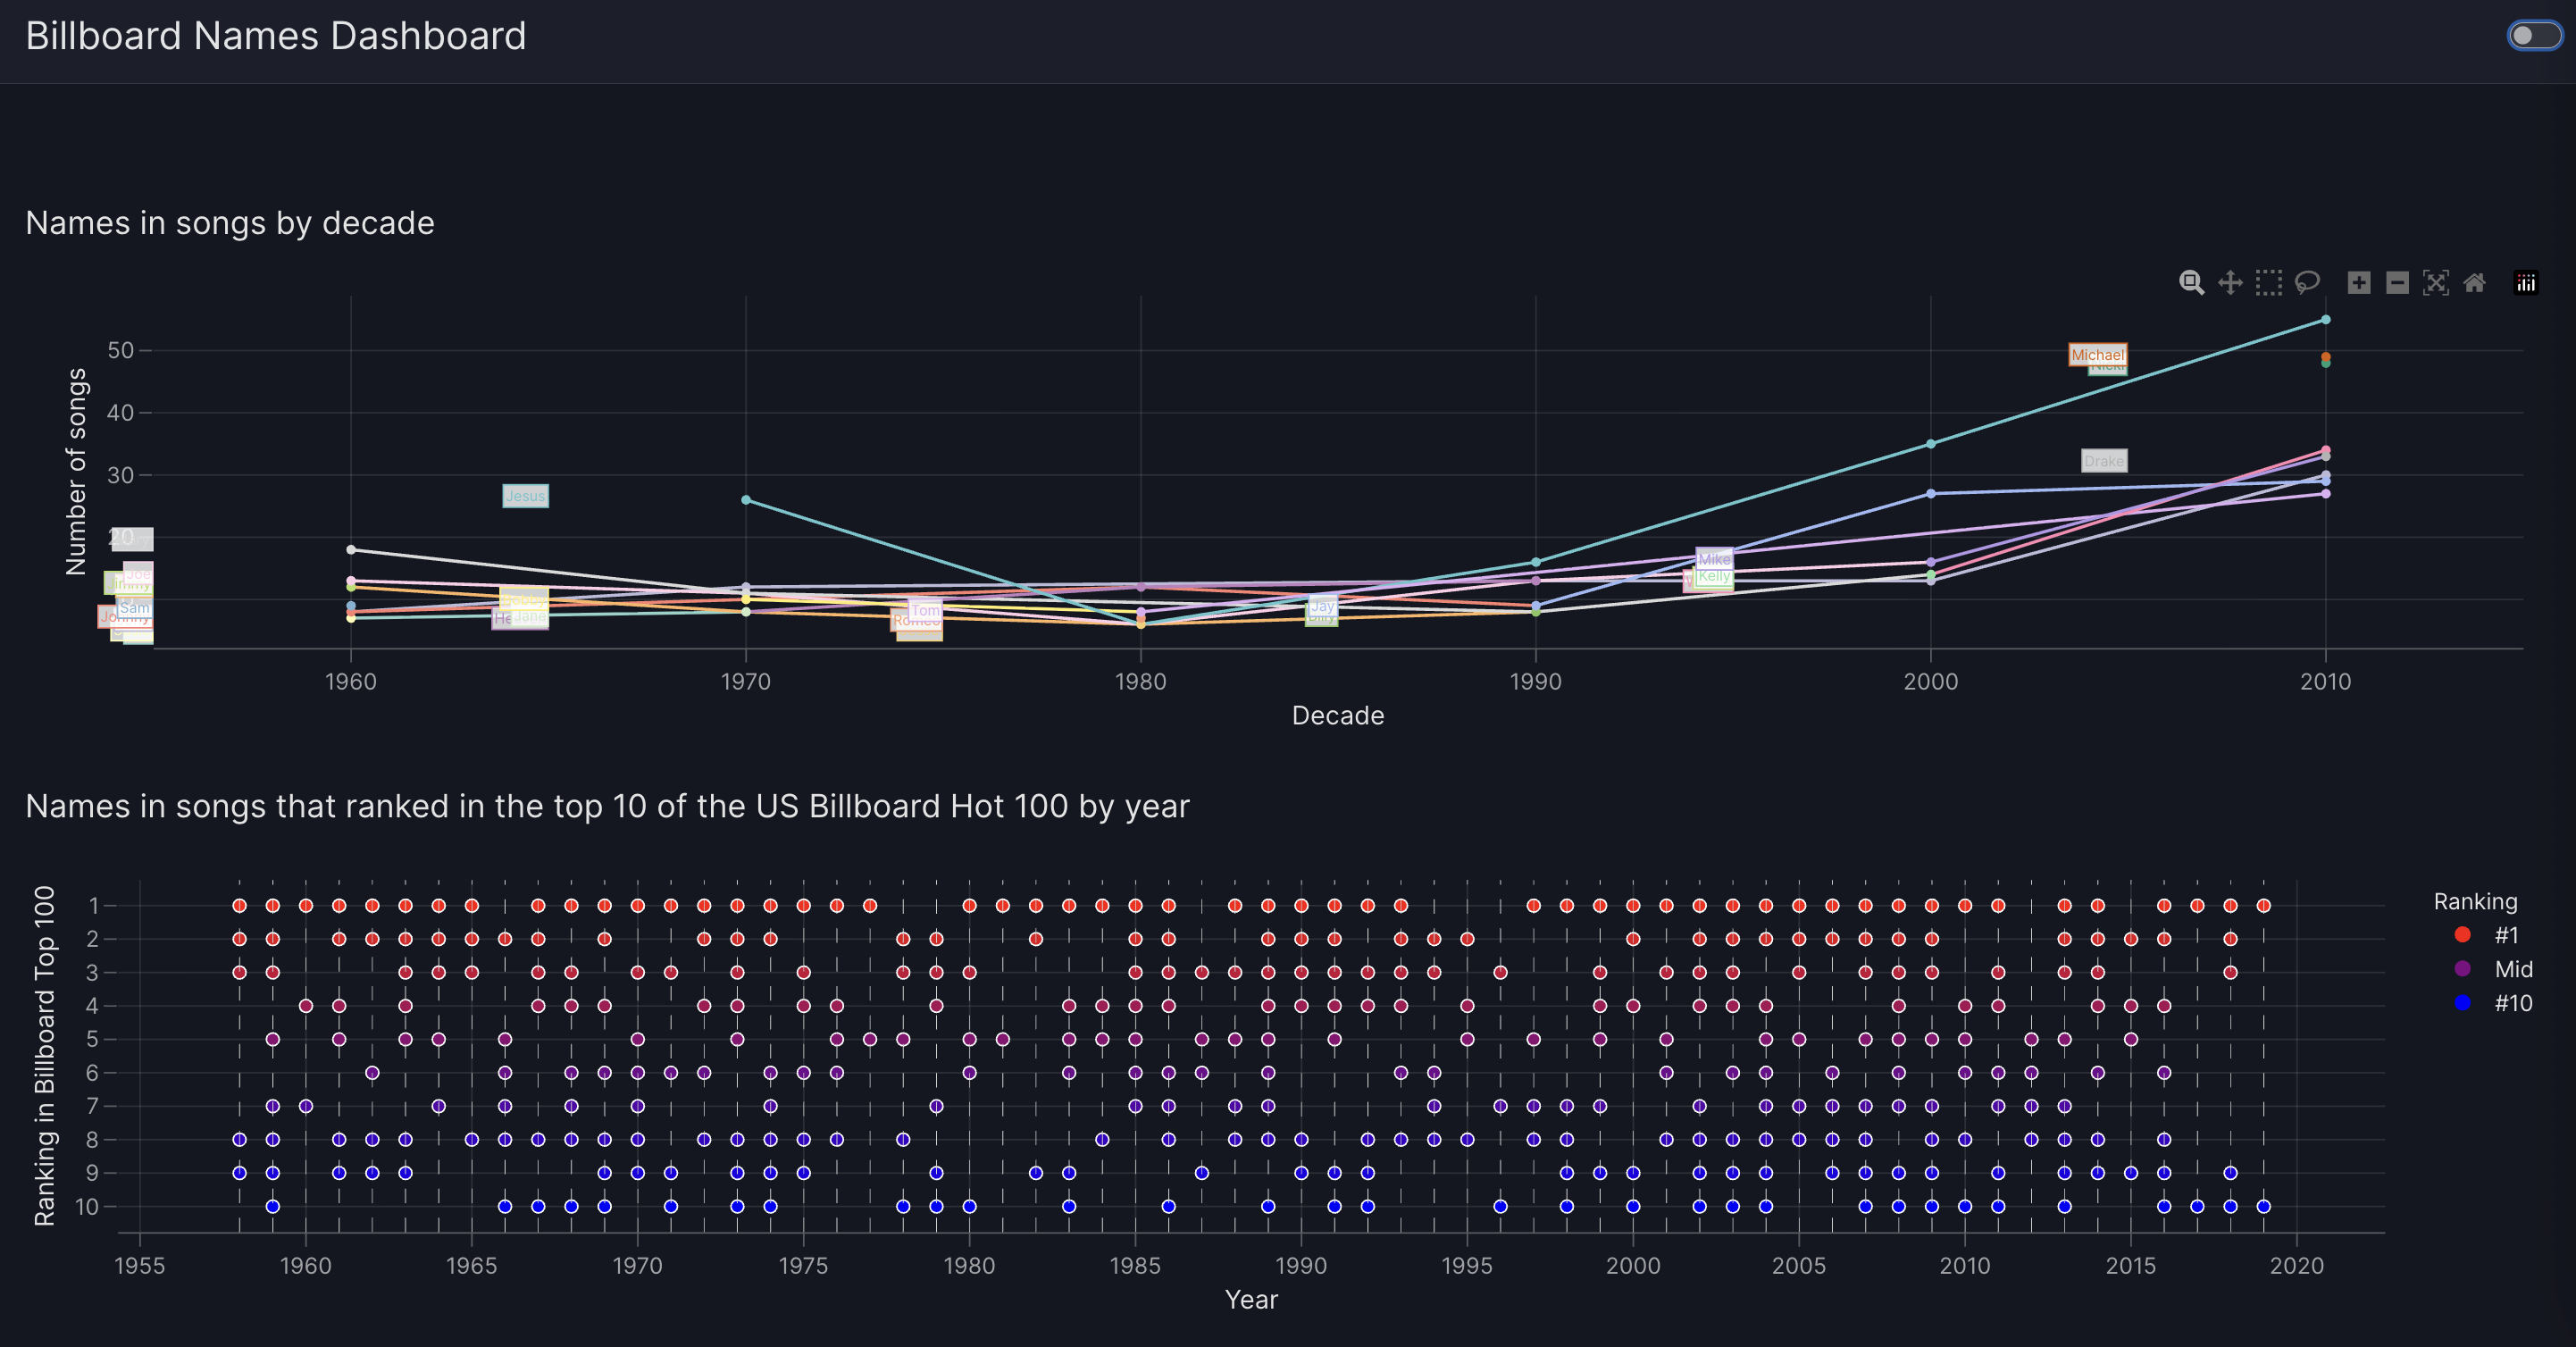Toggle the dark mode switch
Image resolution: width=2576 pixels, height=1347 pixels.
pos(2534,36)
